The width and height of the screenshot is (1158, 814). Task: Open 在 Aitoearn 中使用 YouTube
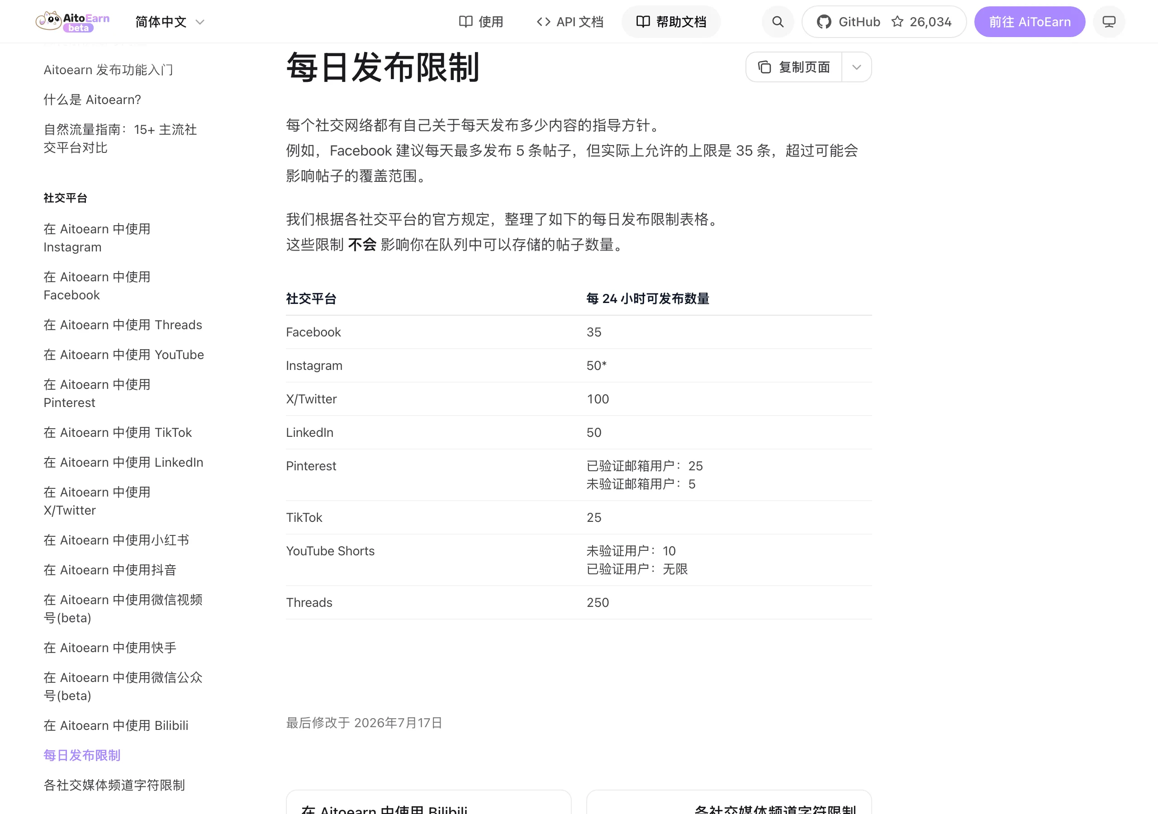coord(123,354)
